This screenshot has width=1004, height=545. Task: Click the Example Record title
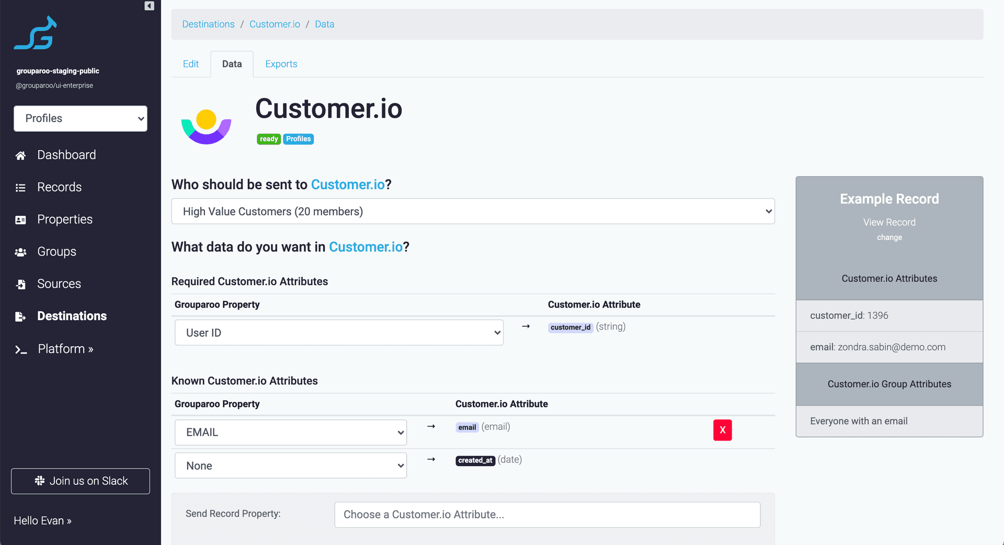pyautogui.click(x=889, y=199)
